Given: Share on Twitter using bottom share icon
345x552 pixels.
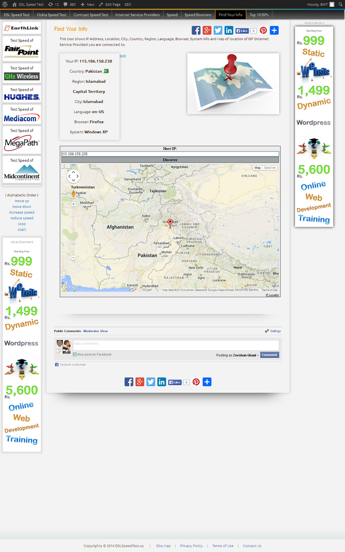Looking at the screenshot, I should click(151, 382).
